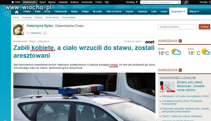Click the arrow icon beside the second WARSZAWA heading
The width and height of the screenshot is (211, 121).
[180, 70]
